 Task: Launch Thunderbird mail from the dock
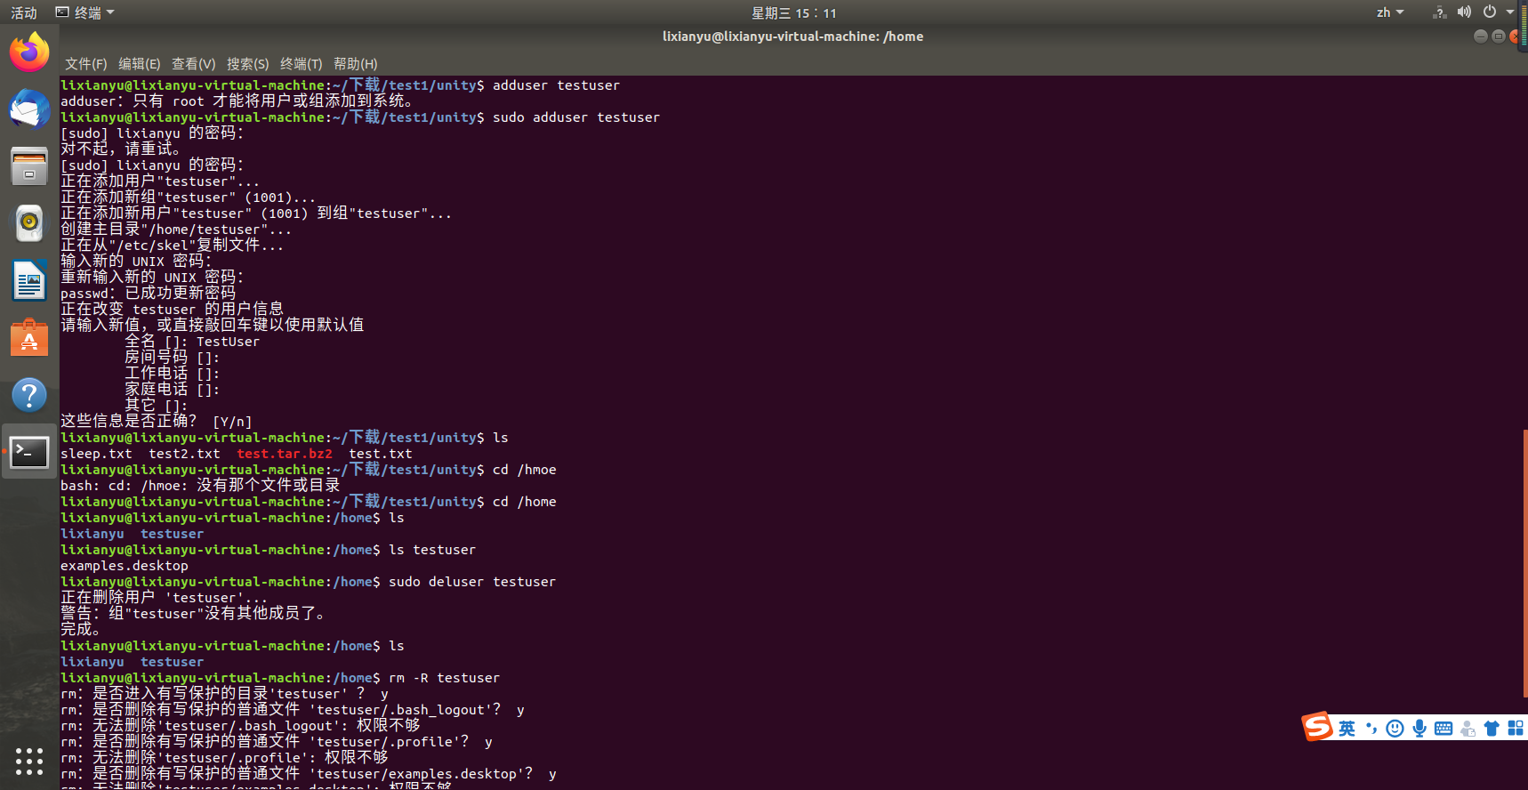pyautogui.click(x=29, y=109)
